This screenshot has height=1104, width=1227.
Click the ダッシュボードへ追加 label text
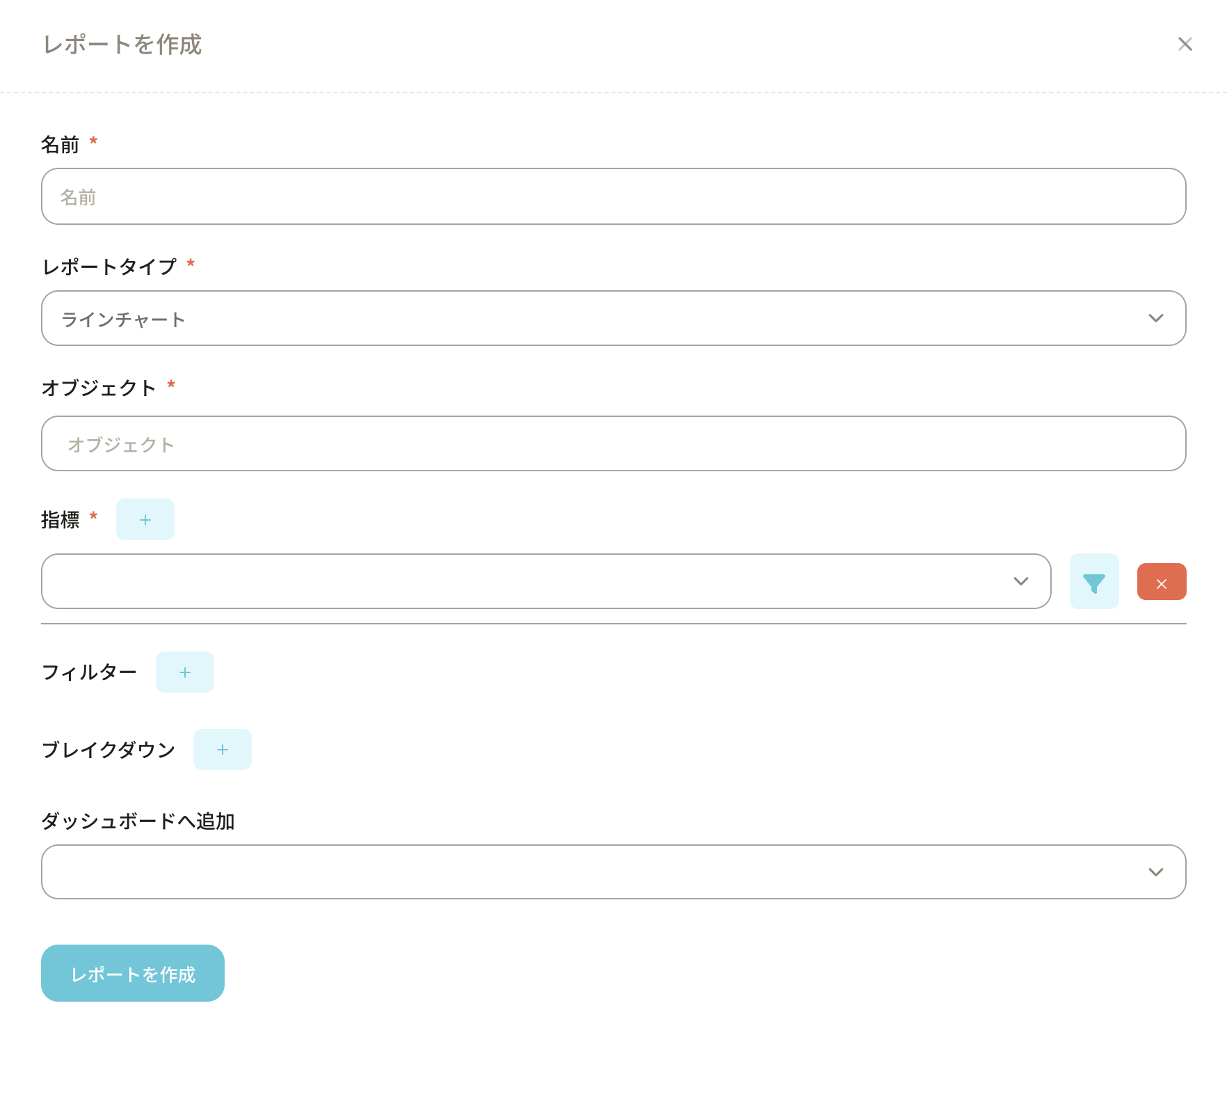(x=138, y=821)
